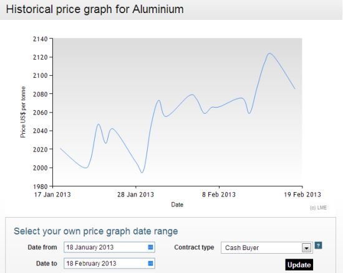Viewport: 343px width, 273px height.
Task: Select the Cash Buyer combo box
Action: [x=267, y=248]
